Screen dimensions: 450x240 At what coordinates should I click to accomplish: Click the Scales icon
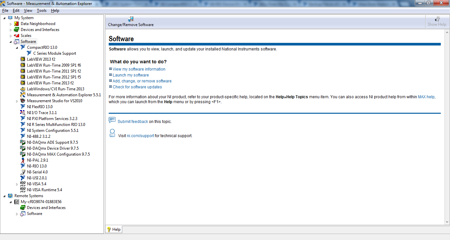[16, 36]
